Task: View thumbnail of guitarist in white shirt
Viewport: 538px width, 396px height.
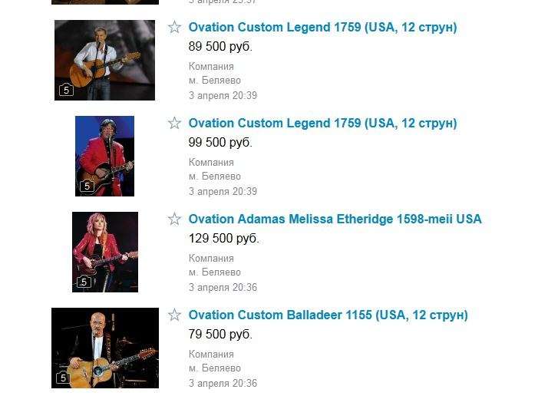Action: click(104, 60)
